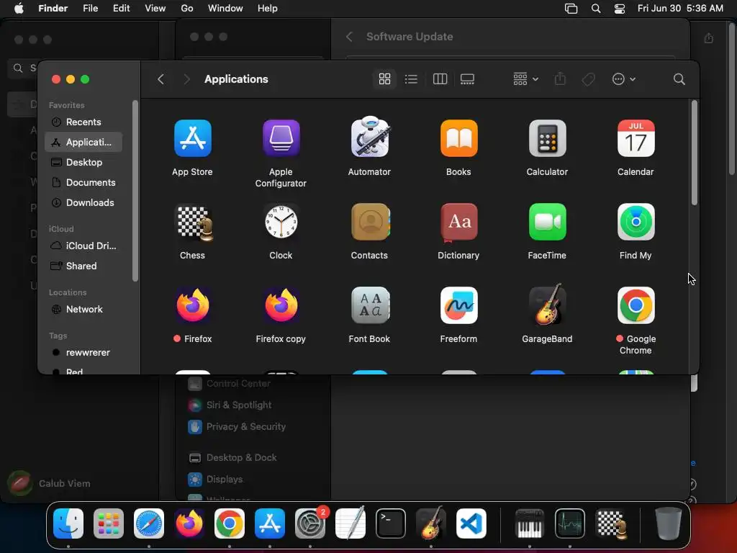Switch Finder to gallery view
The image size is (737, 553).
pos(467,79)
